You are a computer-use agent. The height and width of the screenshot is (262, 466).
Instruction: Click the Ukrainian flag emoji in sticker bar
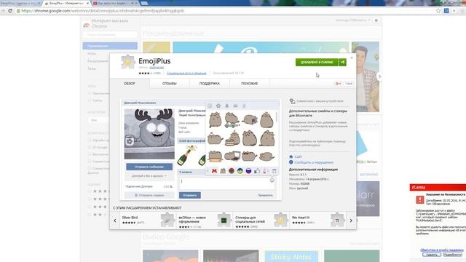(x=240, y=171)
